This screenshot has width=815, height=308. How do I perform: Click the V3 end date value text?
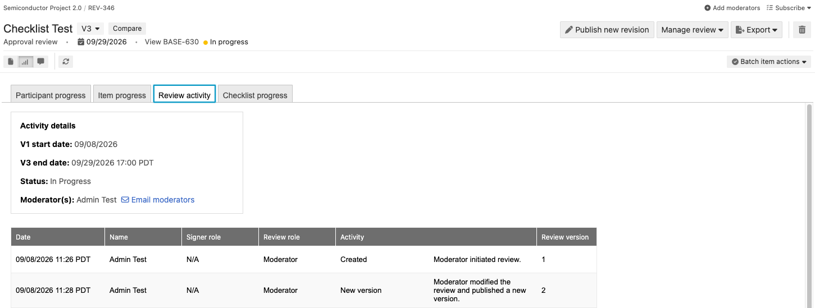(112, 163)
